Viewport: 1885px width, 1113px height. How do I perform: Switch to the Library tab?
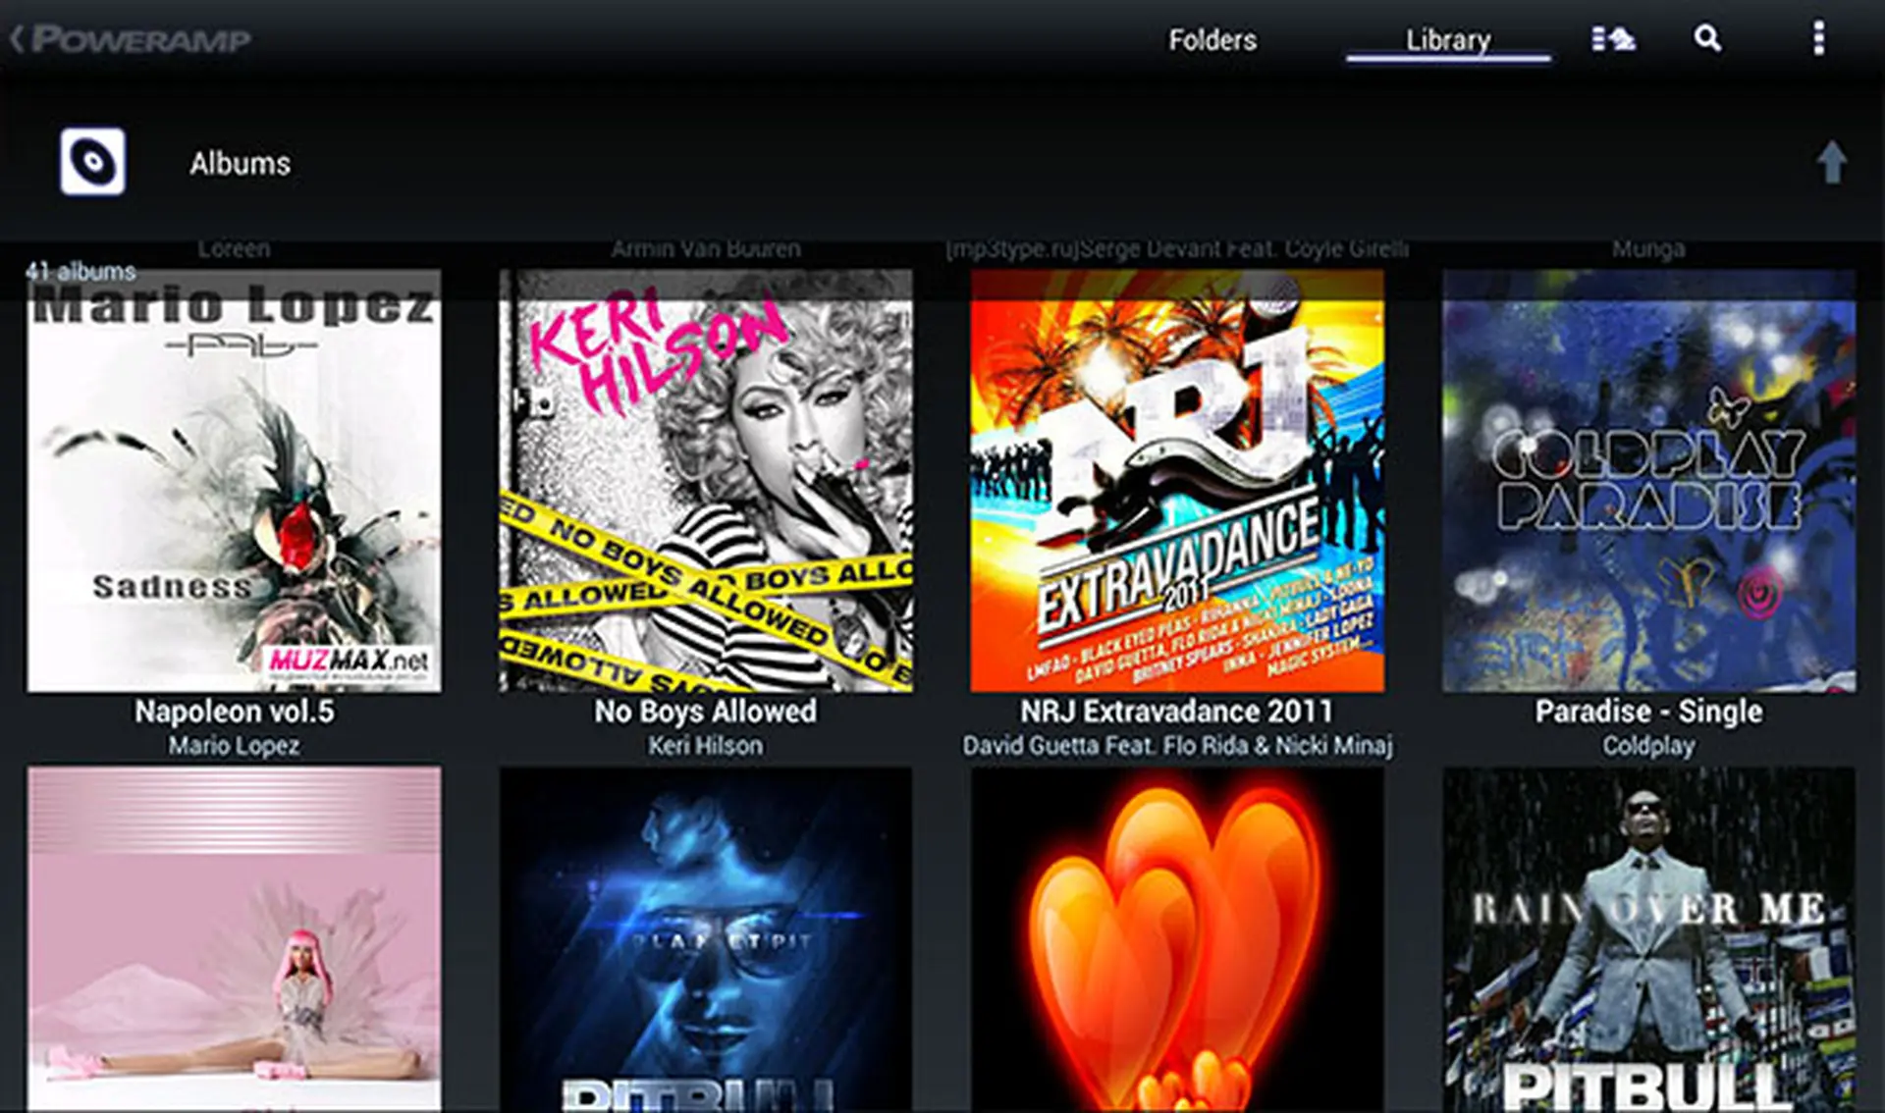point(1448,40)
